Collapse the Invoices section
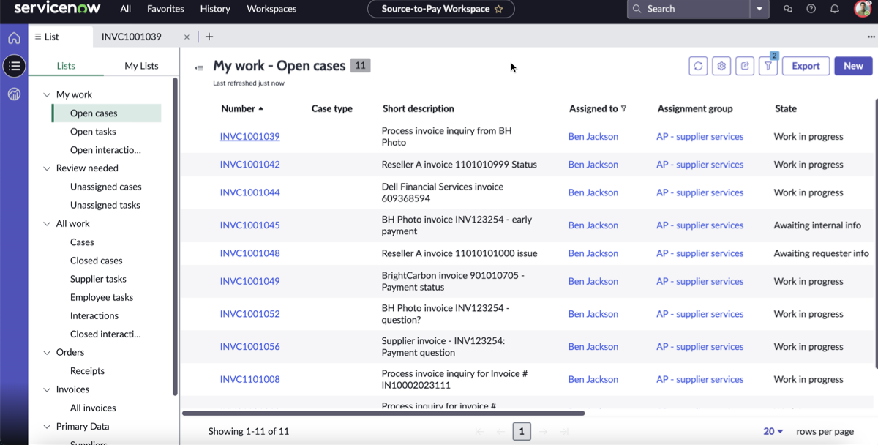The height and width of the screenshot is (445, 878). 47,389
